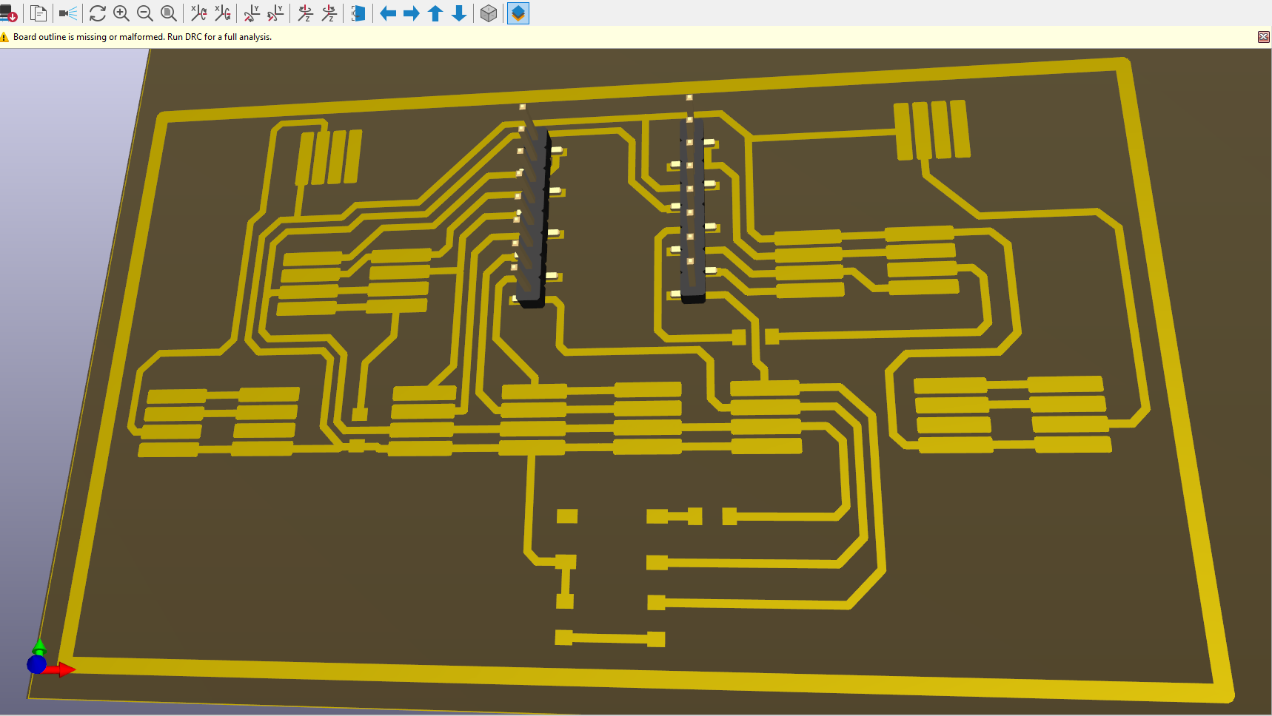Copy 3D image to clipboard
Screen dimensions: 1272x716
[x=39, y=13]
